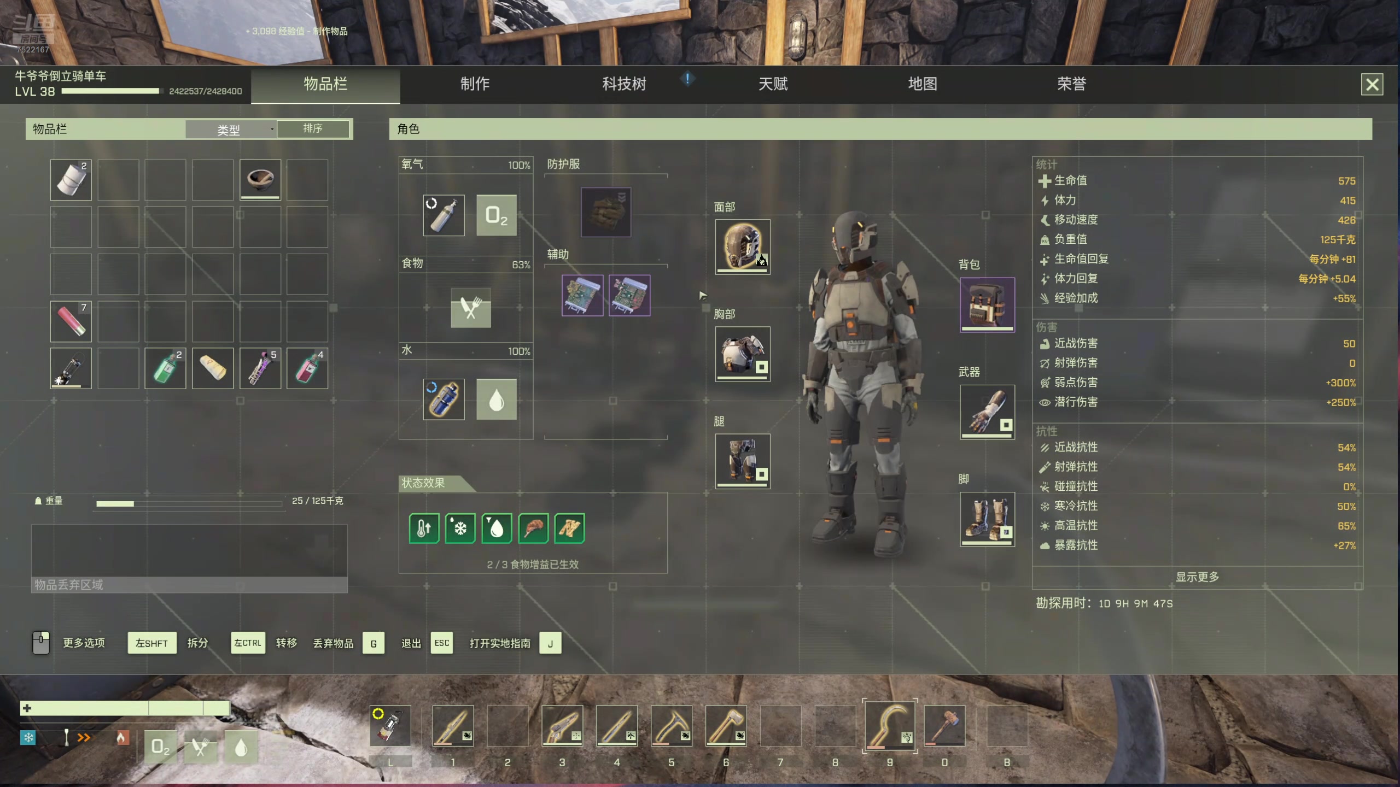Click the mouse 更多选项 icon
This screenshot has height=787, width=1400.
pyautogui.click(x=41, y=643)
